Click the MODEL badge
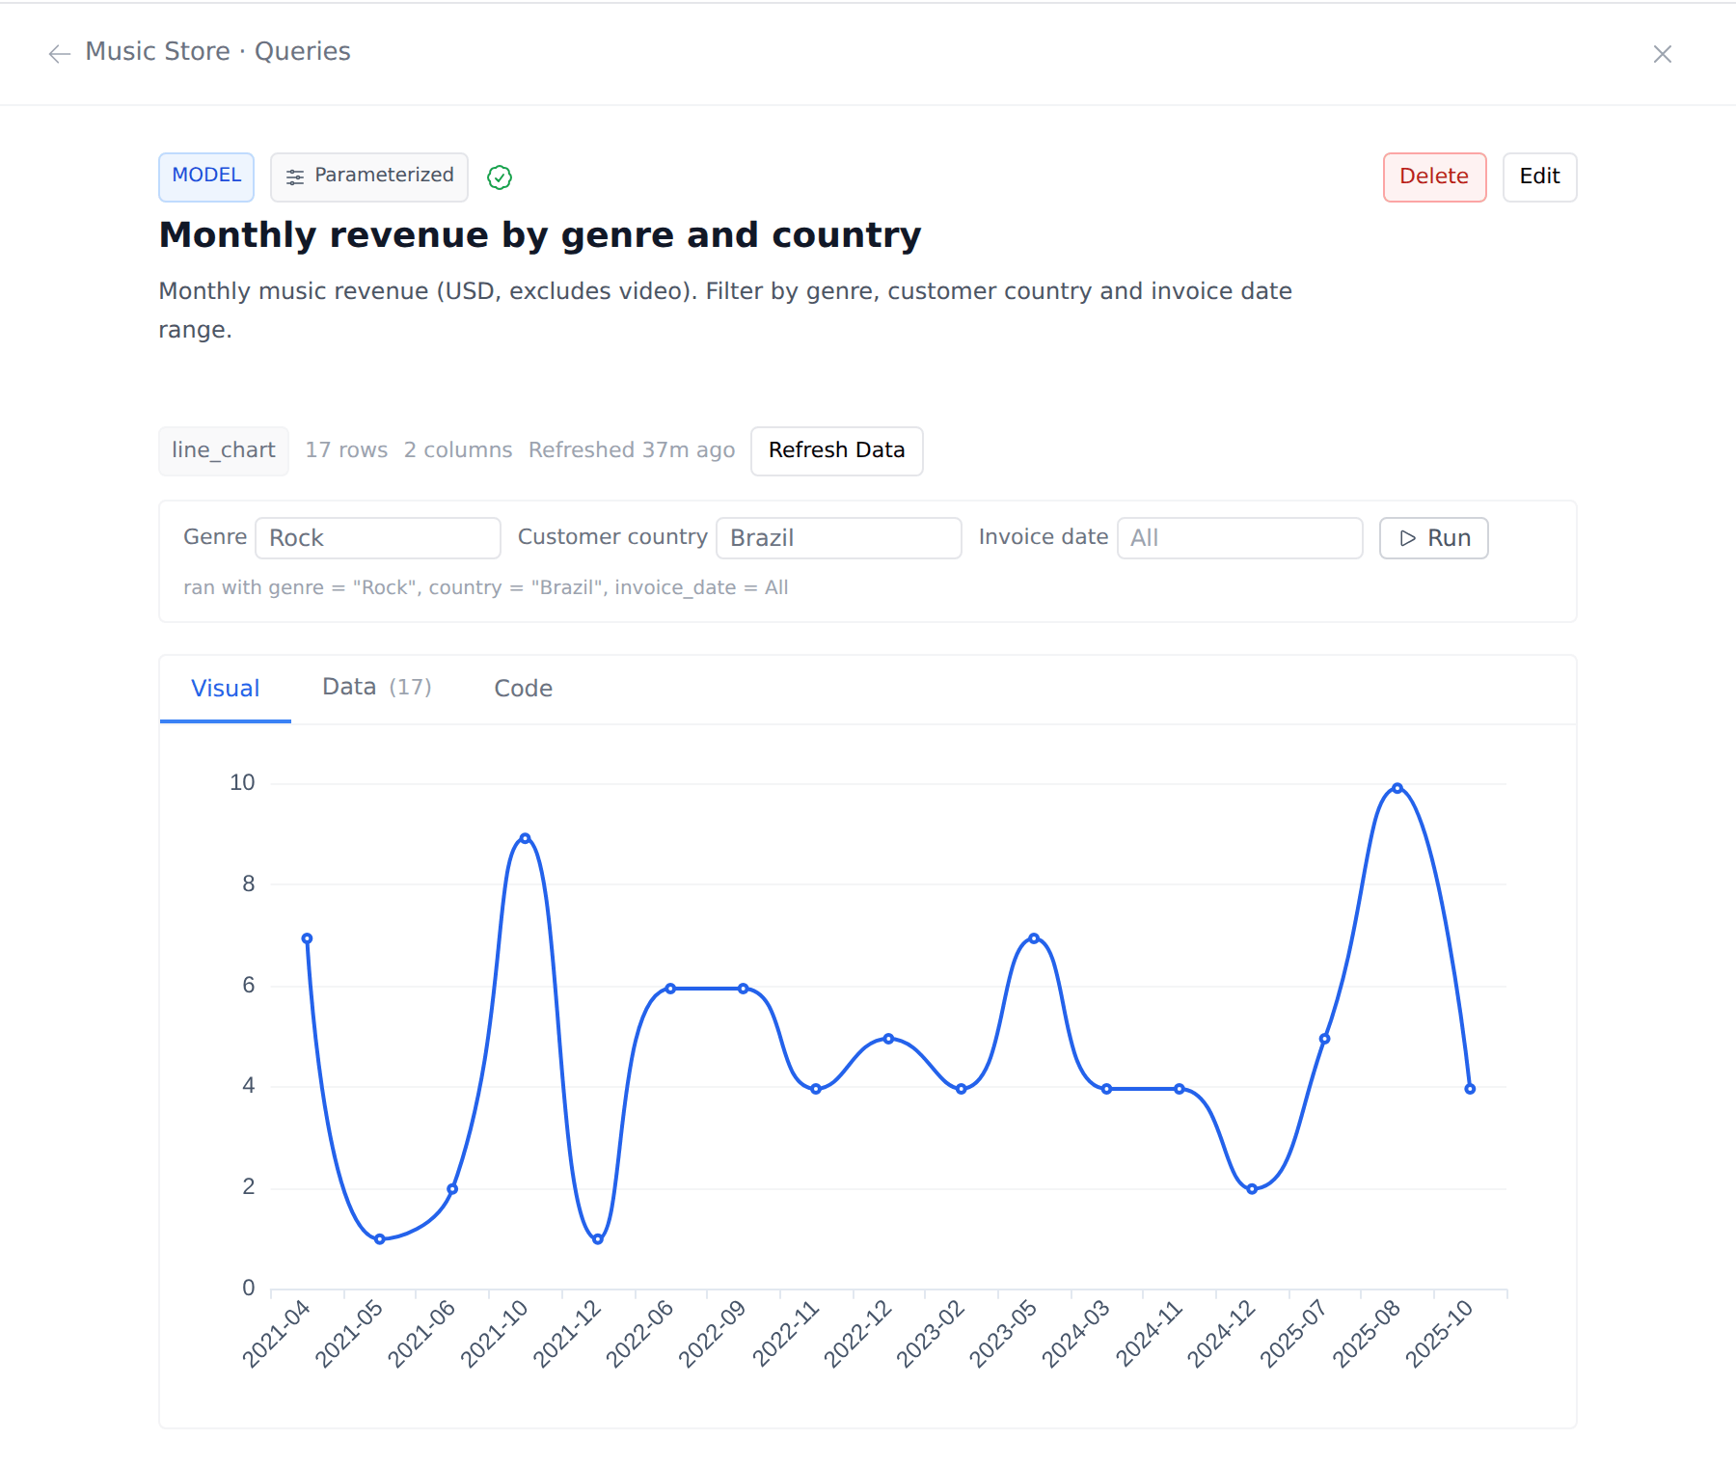This screenshot has height=1466, width=1736. (x=206, y=176)
